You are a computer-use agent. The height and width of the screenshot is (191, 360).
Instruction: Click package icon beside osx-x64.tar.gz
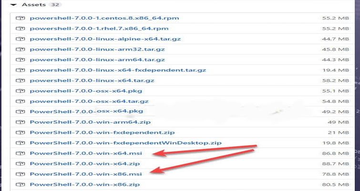(x=20, y=101)
